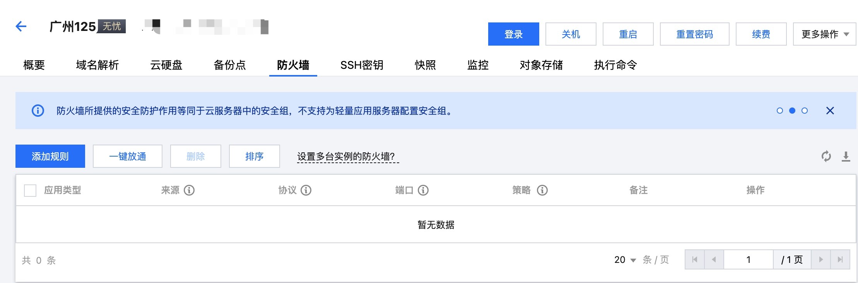The width and height of the screenshot is (858, 283).
Task: Click the info icon next to 策略
Action: tap(542, 190)
